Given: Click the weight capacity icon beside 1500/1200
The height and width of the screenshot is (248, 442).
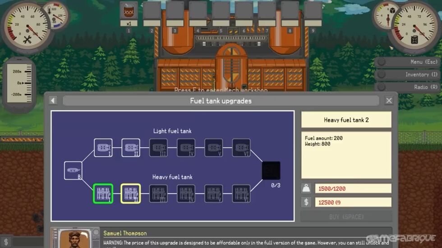Looking at the screenshot, I should pyautogui.click(x=306, y=189).
